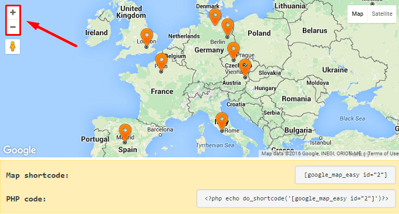
Task: Click the Istanbul city dot
Action: click(321, 138)
